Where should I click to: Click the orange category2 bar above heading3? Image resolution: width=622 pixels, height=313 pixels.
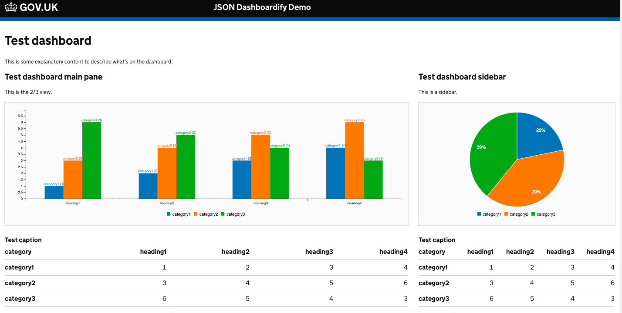pos(260,167)
